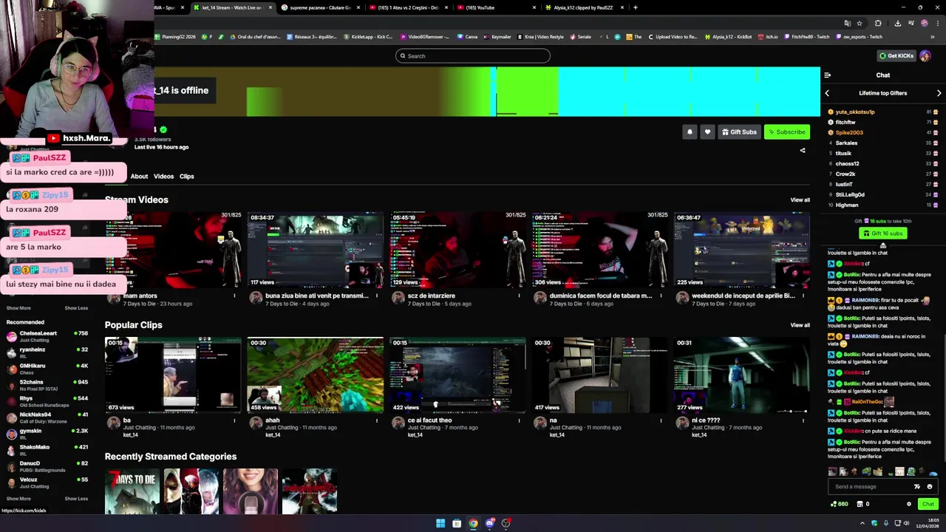946x532 pixels.
Task: Subscribe to the ket_14 channel
Action: (786, 132)
